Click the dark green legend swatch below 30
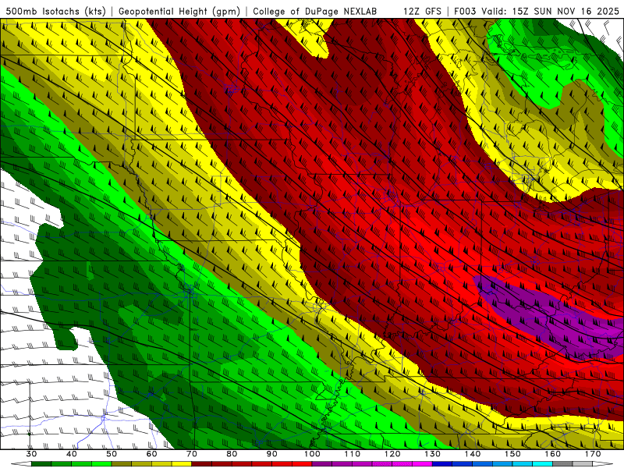The image size is (624, 468). 41,464
